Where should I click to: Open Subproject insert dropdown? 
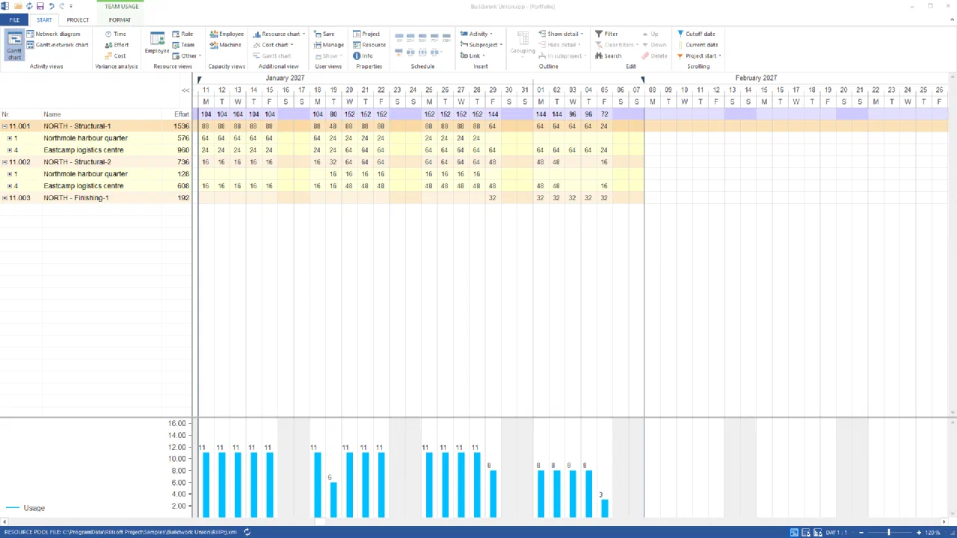[480, 45]
